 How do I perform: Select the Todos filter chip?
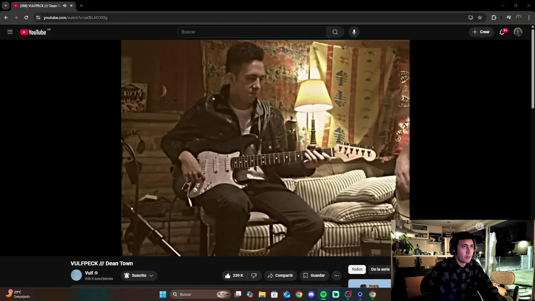click(357, 269)
